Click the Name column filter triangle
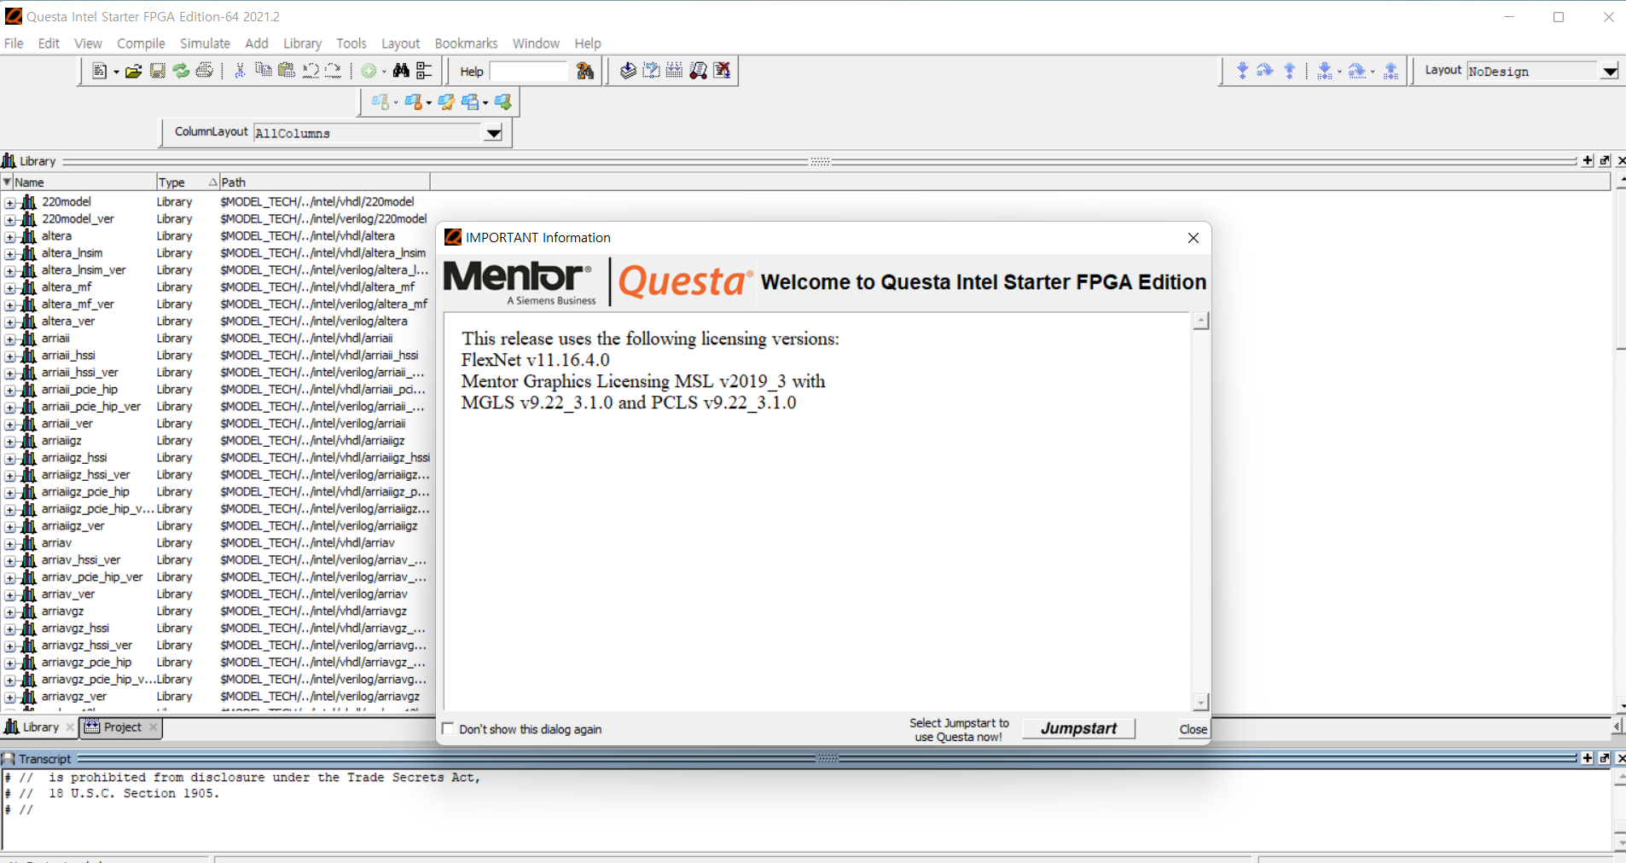The height and width of the screenshot is (863, 1626). pyautogui.click(x=7, y=182)
